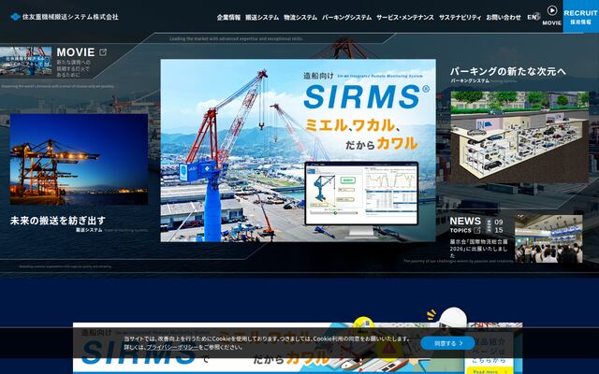Click the Sumitomo Heavy Industries company logo

click(65, 17)
